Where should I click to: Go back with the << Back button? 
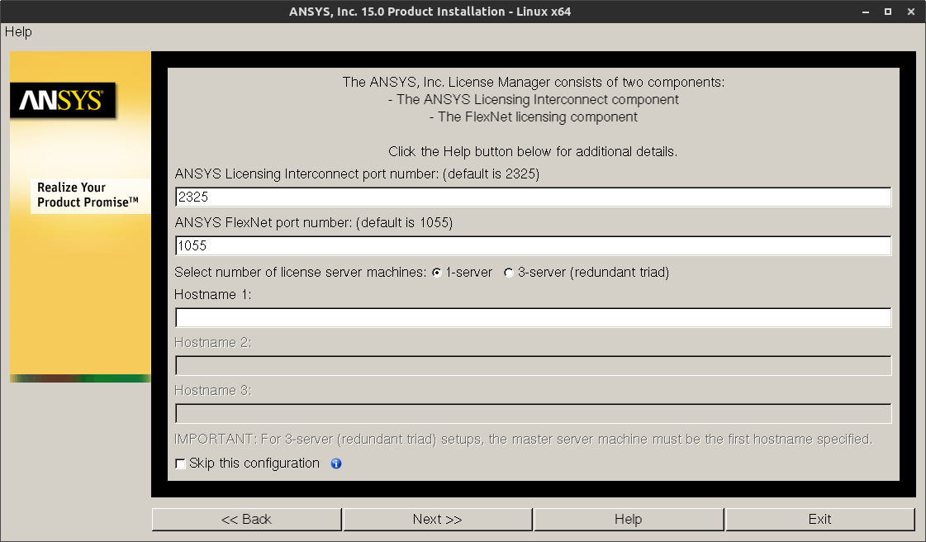tap(246, 520)
